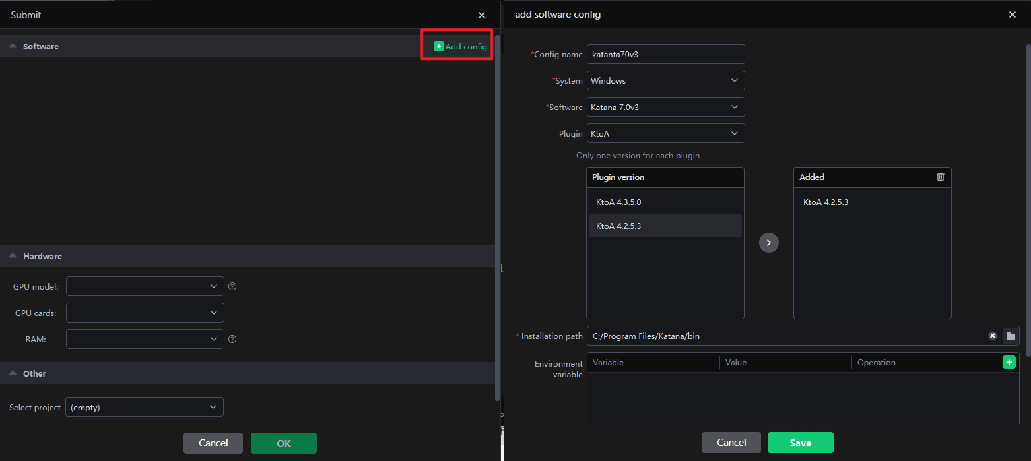Click the green Add config plus icon
This screenshot has width=1031, height=461.
point(438,46)
